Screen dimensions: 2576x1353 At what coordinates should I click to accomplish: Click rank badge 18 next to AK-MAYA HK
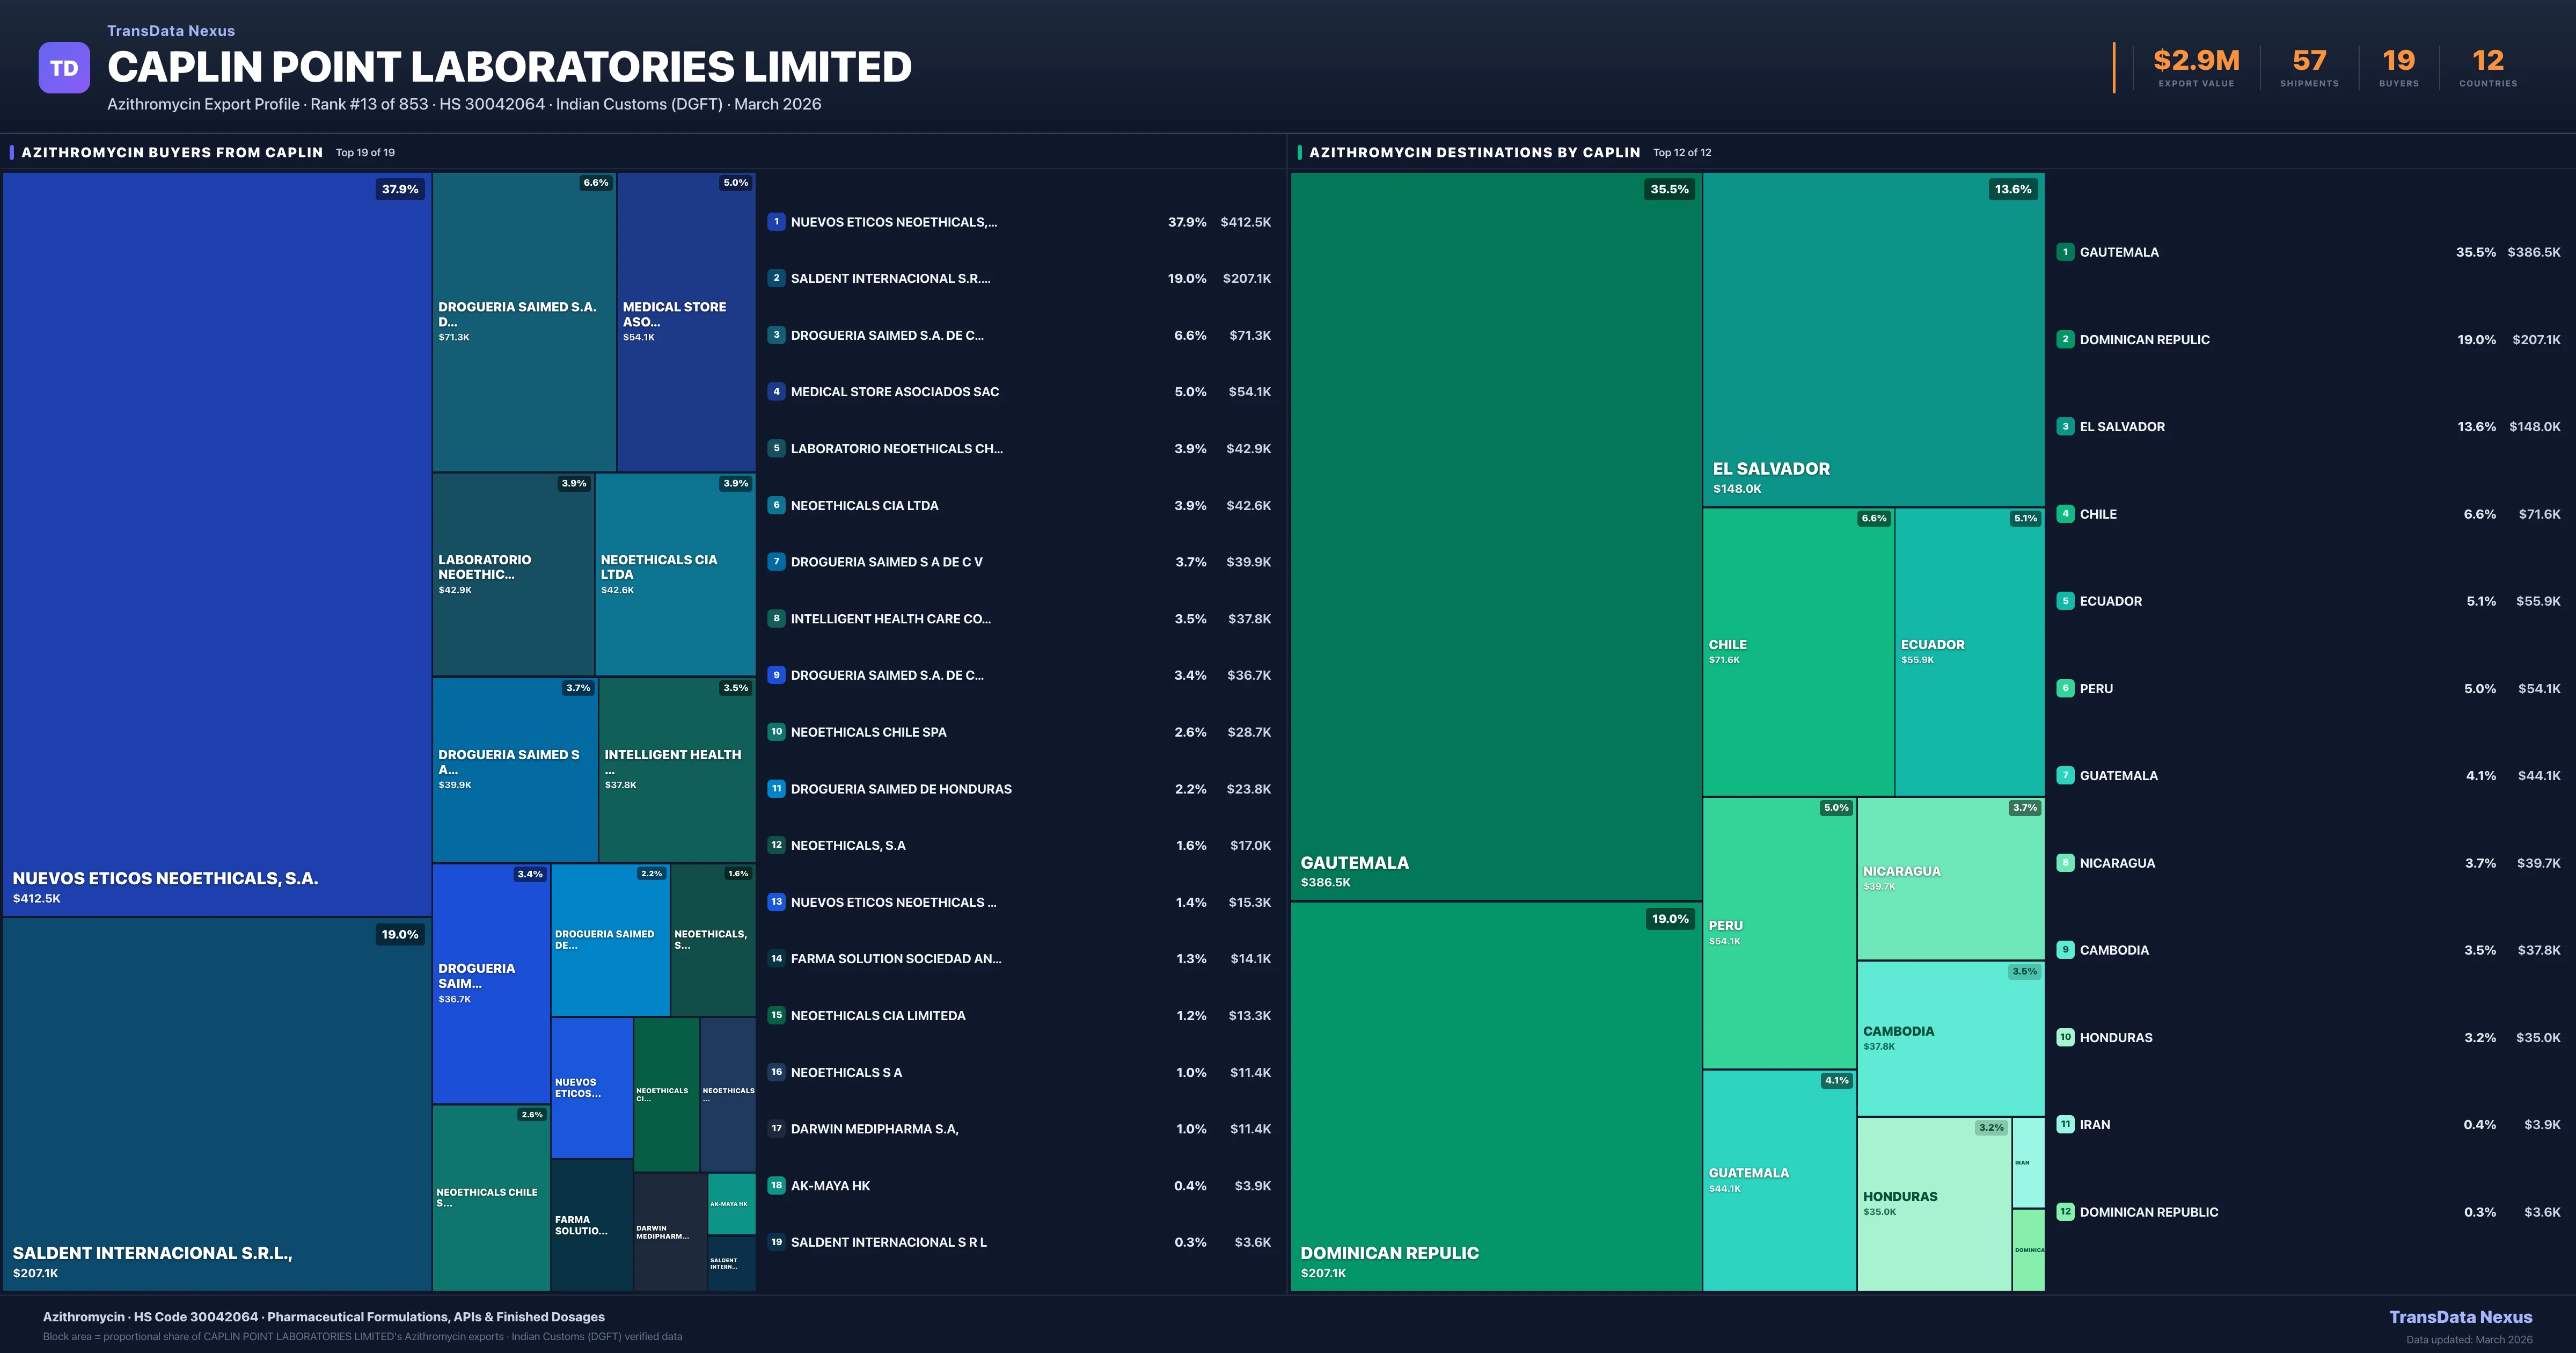coord(777,1185)
